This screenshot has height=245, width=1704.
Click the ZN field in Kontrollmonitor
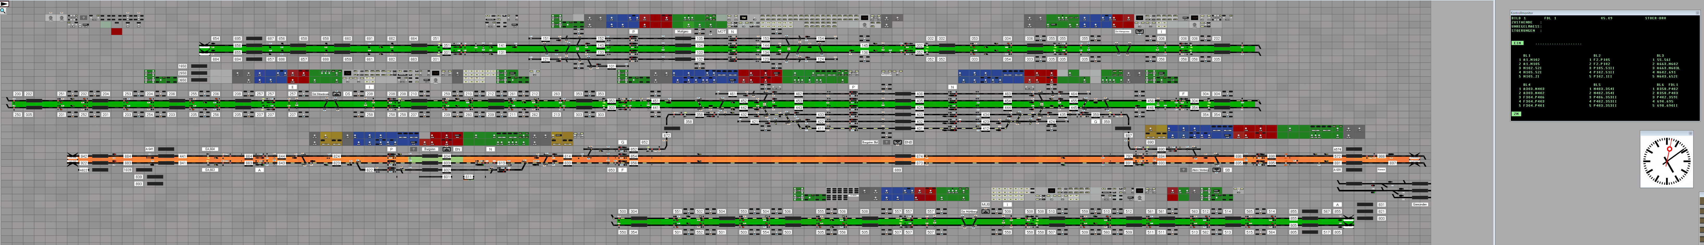click(1516, 114)
